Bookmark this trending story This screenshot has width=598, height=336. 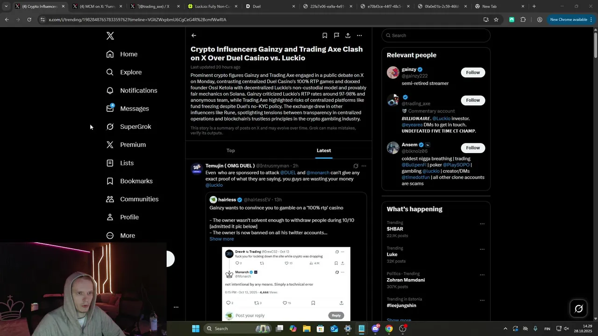coord(325,35)
